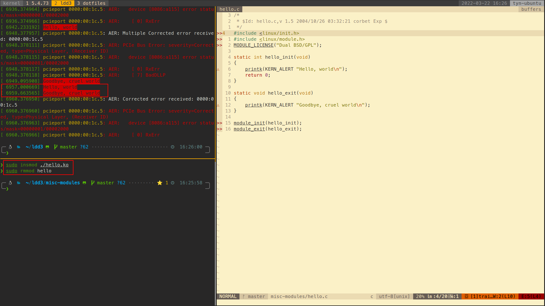Click the github cat icon after ~/ldd3
The width and height of the screenshot is (545, 306).
[x=47, y=147]
